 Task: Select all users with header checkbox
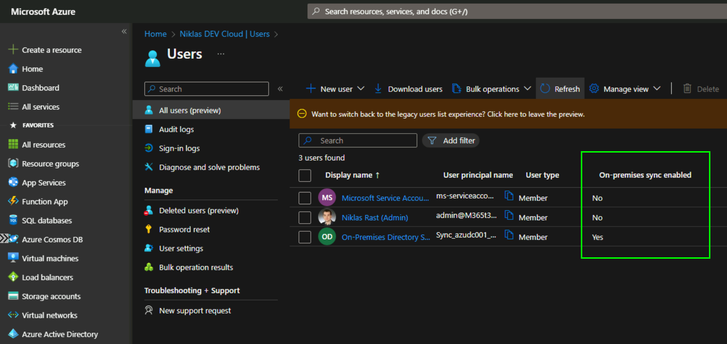point(305,175)
